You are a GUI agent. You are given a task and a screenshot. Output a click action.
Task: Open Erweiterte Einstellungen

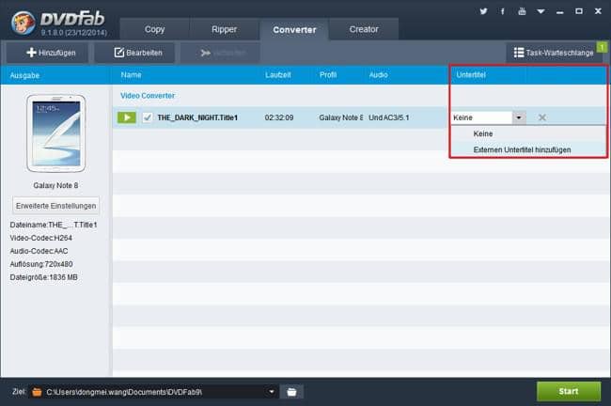pyautogui.click(x=55, y=206)
